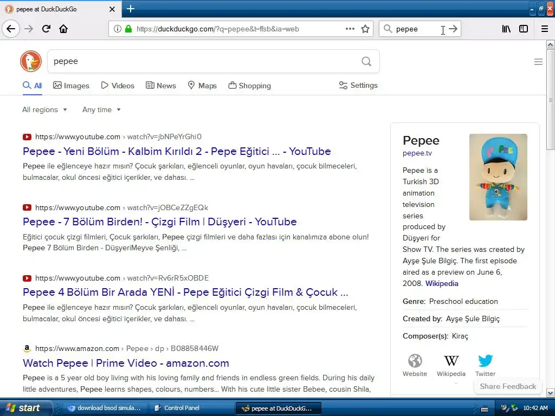
Task: Open page actions three-dot menu in address bar
Action: pos(350,29)
